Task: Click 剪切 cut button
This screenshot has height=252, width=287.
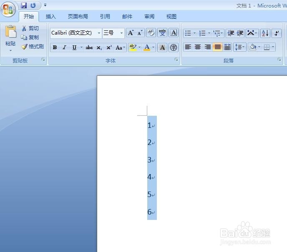Action: pos(30,28)
